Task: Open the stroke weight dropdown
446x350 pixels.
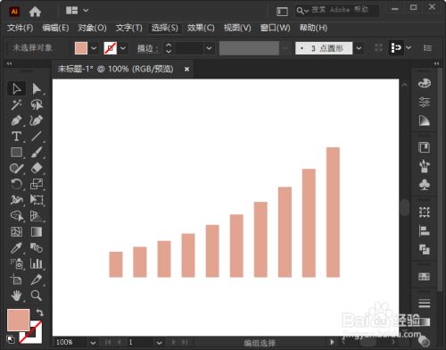Action: tap(209, 48)
